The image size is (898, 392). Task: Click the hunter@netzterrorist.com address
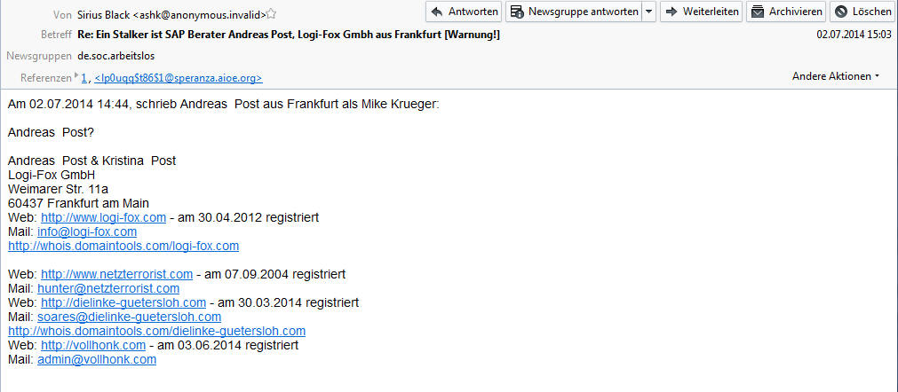[x=108, y=288]
